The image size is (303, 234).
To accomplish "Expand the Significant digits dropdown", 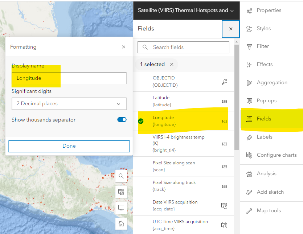I will coord(69,104).
